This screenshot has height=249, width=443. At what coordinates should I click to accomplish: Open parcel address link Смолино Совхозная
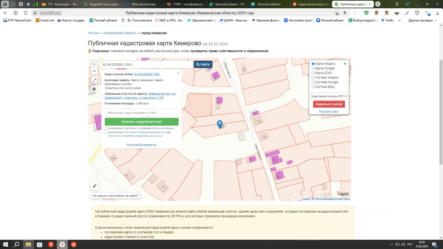coord(140,96)
